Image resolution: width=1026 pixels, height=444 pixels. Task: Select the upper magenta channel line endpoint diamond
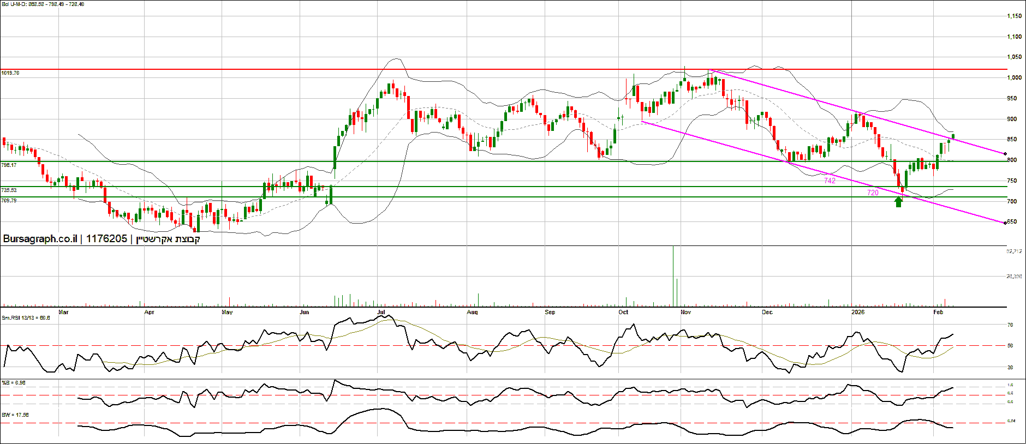(x=1005, y=154)
